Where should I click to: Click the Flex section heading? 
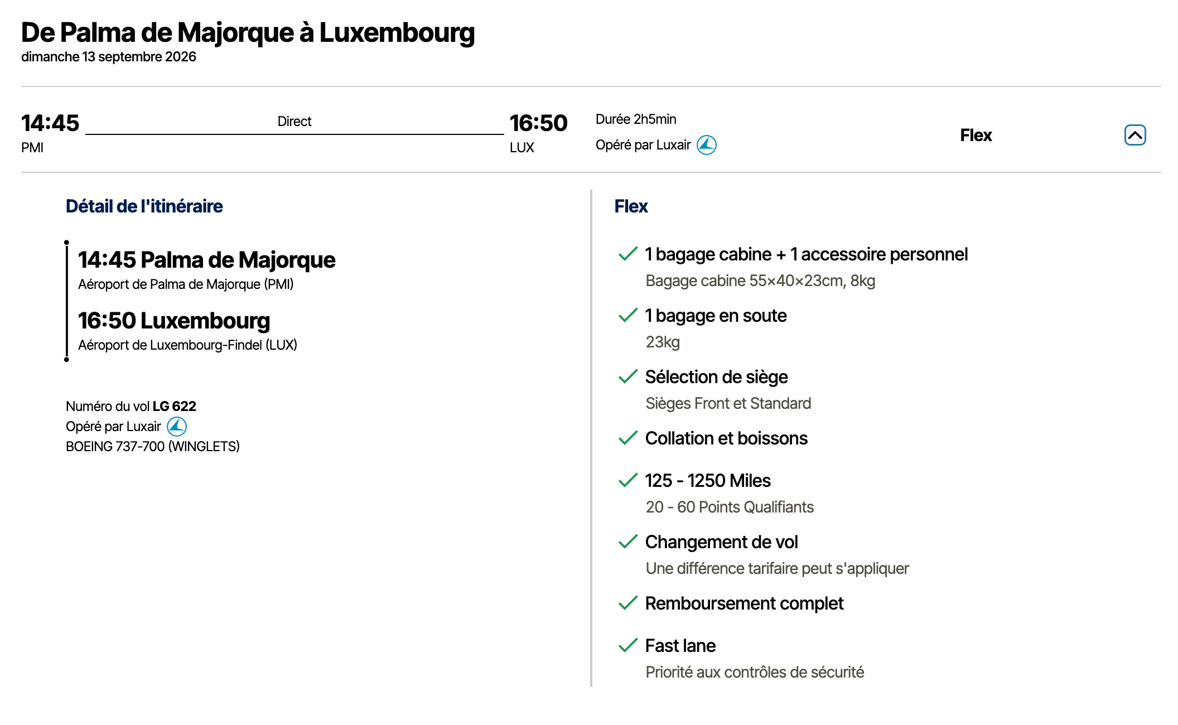631,206
